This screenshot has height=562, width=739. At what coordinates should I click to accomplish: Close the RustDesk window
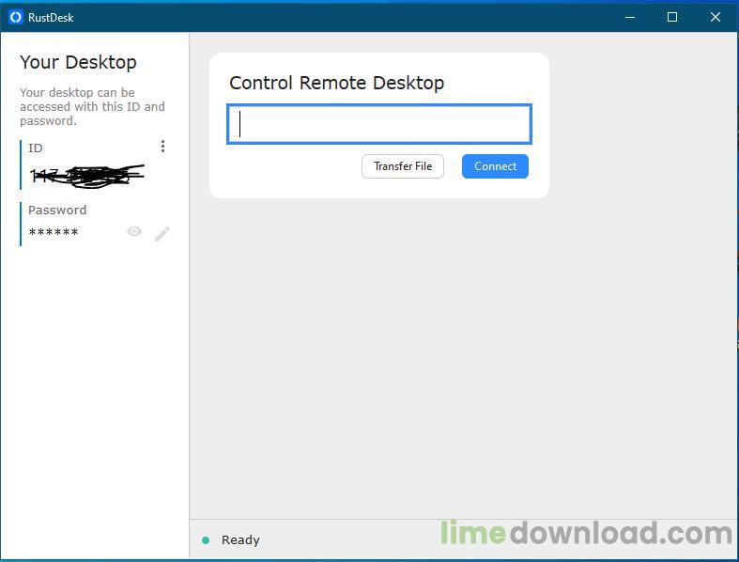point(715,18)
